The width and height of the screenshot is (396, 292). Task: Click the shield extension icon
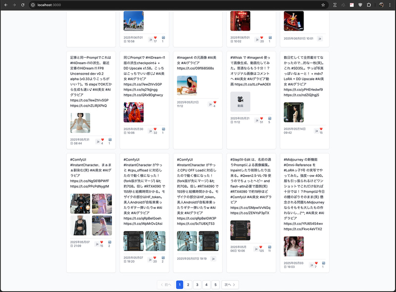tap(360, 5)
